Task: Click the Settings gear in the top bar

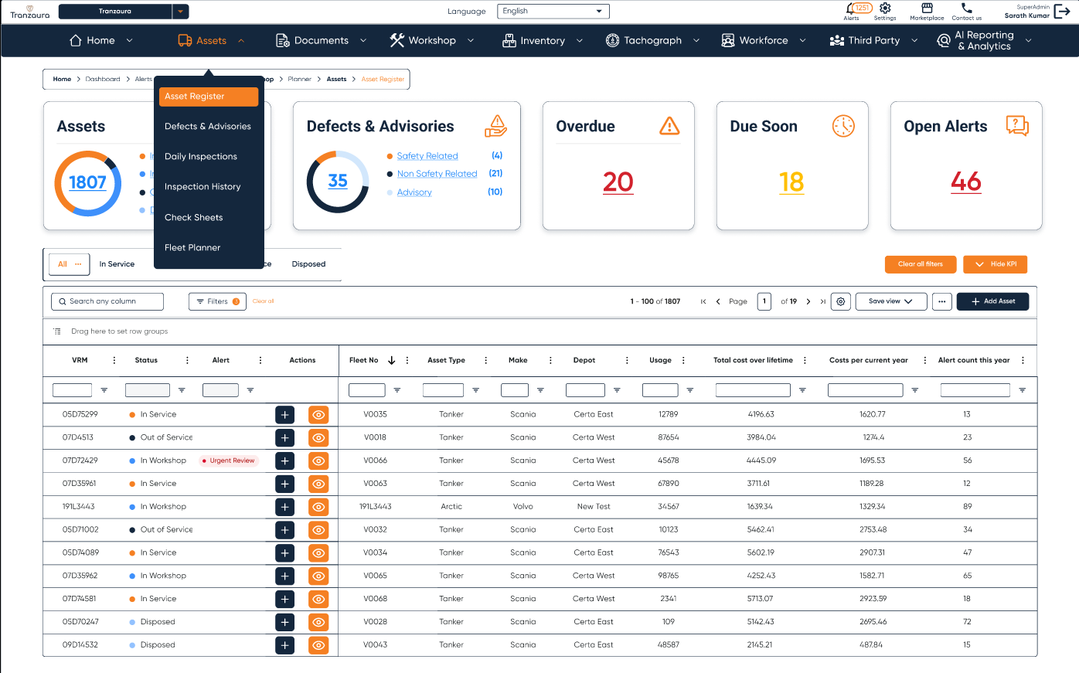Action: click(885, 9)
